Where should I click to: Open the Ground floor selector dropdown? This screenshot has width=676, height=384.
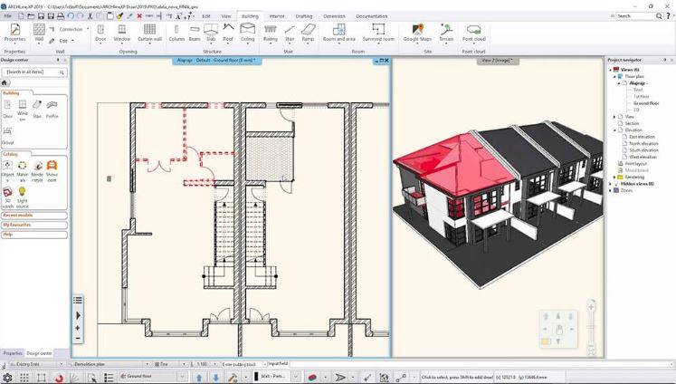pos(183,377)
